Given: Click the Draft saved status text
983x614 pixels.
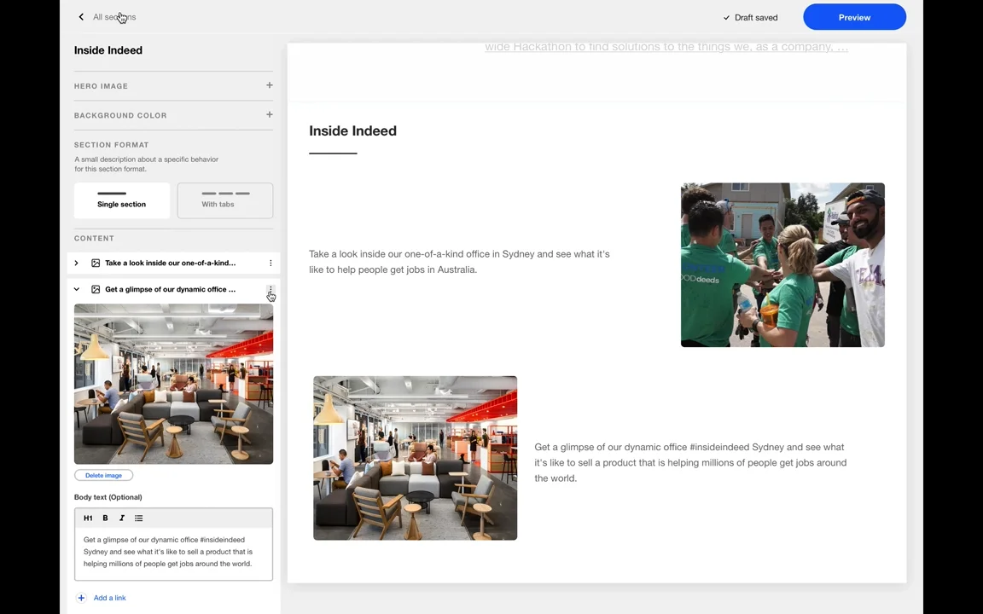Looking at the screenshot, I should [756, 18].
